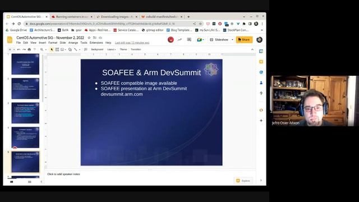
Task: Open the Extensions menu
Action: pos(96,43)
